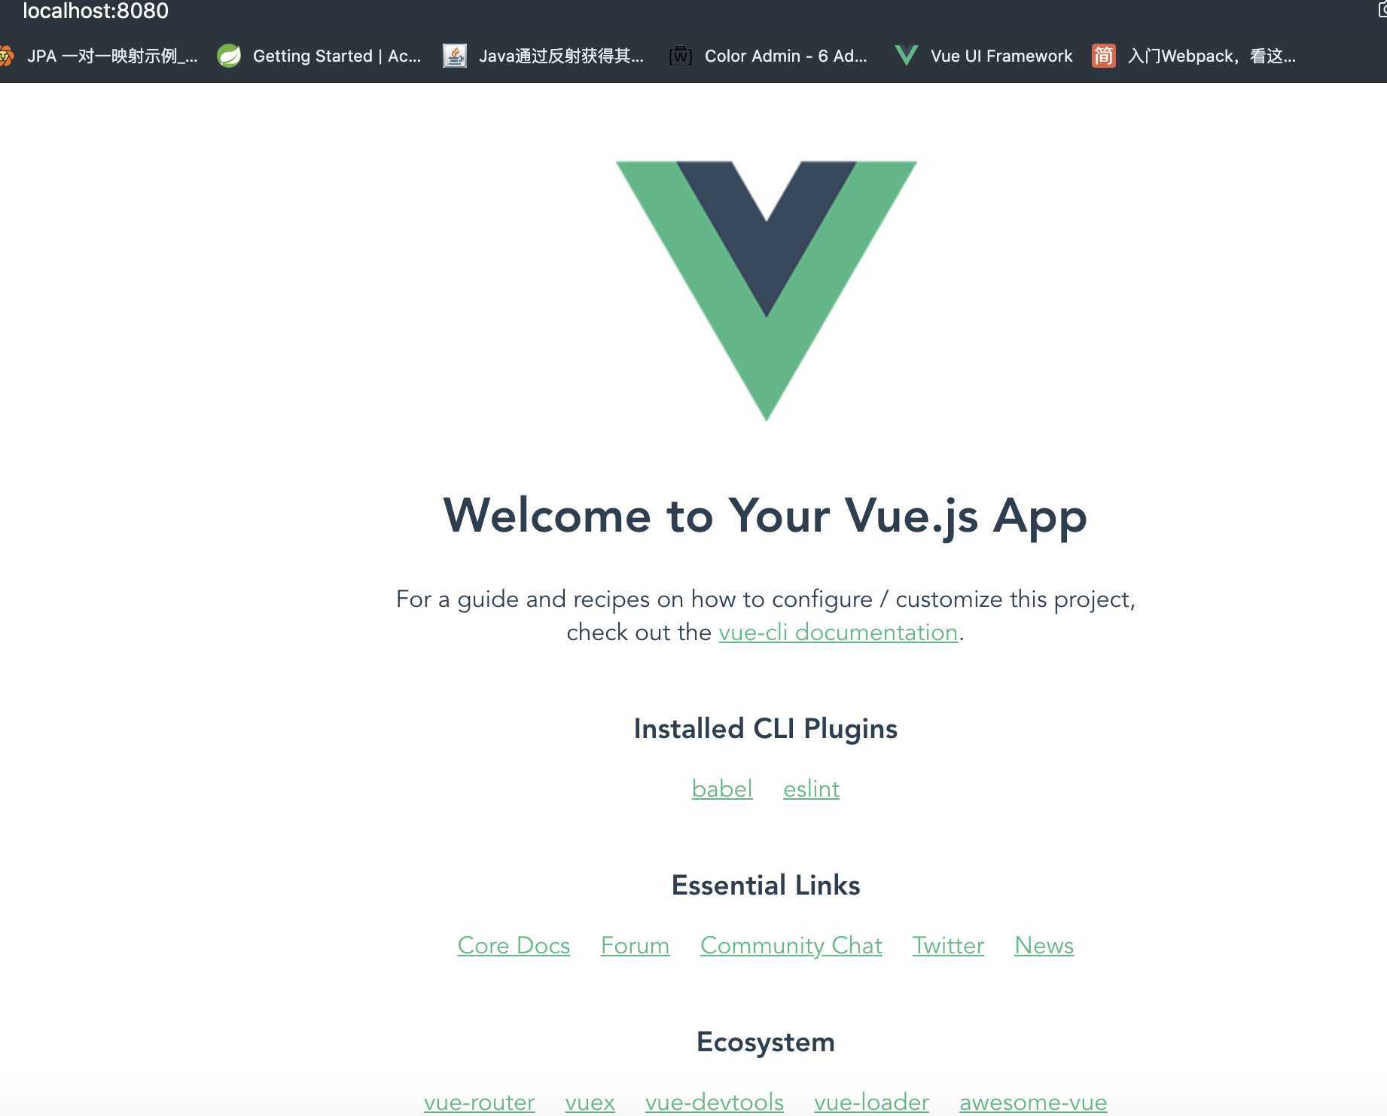Open the awesome-vue link
Viewport: 1387px width, 1116px height.
click(1033, 1102)
